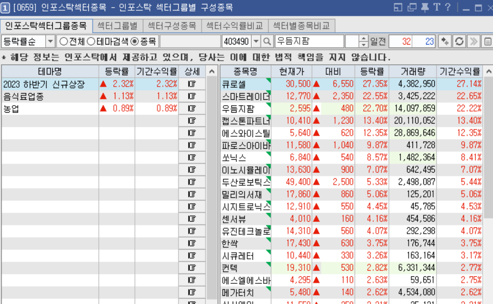The image size is (493, 304).
Task: Select the 큐로셀 stock row
Action: point(351,84)
